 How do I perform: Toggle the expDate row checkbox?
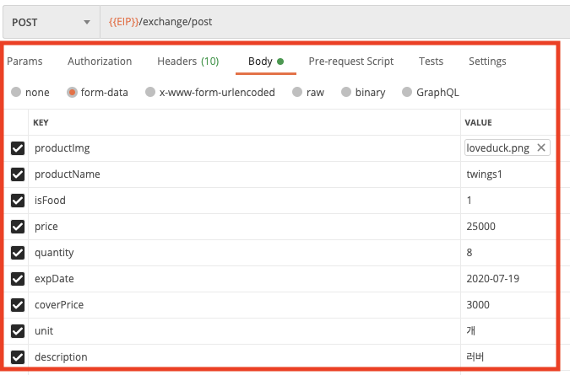[18, 279]
